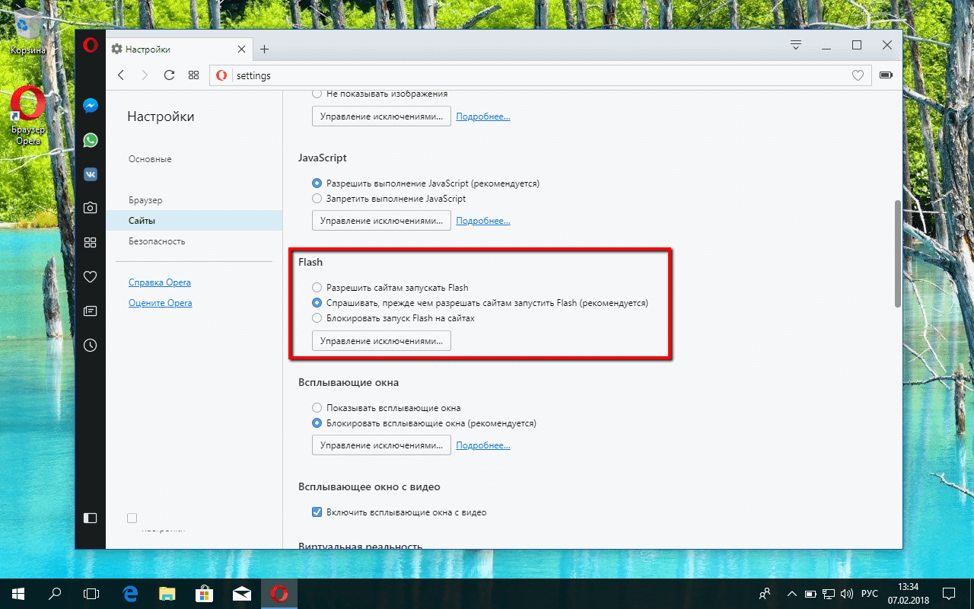Click the battery saver icon

pyautogui.click(x=886, y=75)
